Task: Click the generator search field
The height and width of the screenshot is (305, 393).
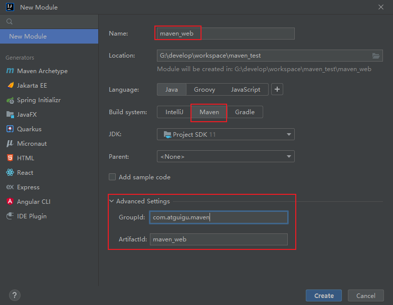Action: 49,22
